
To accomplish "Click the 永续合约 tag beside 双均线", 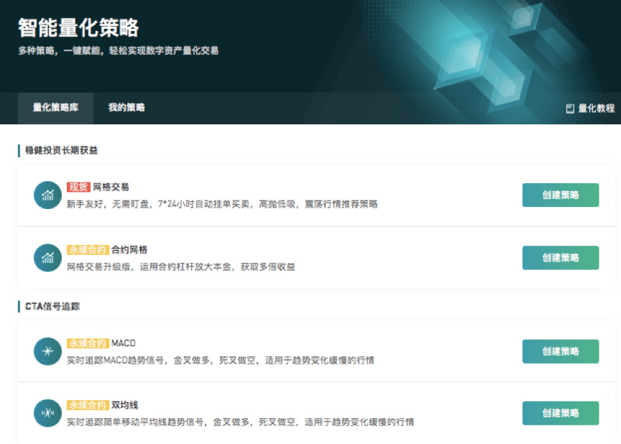I will pyautogui.click(x=88, y=405).
